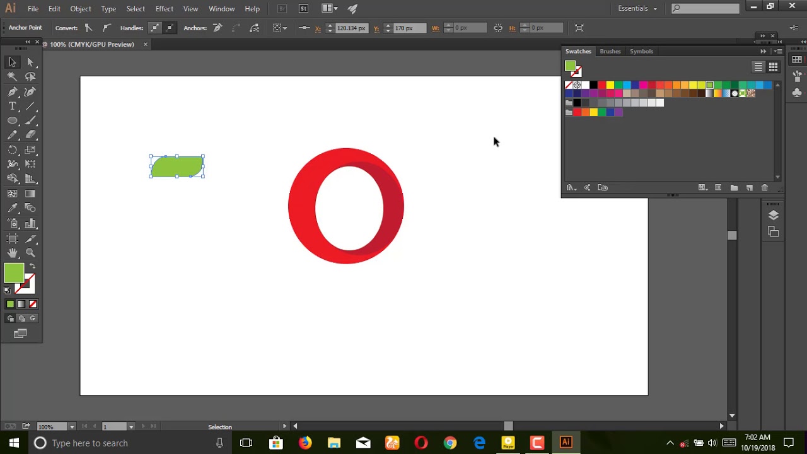The width and height of the screenshot is (807, 454).
Task: Click the Delete Swatch trash icon
Action: coord(765,187)
